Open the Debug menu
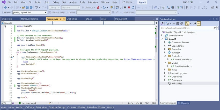Viewport: 220px width, 110px height. pyautogui.click(x=56, y=2)
